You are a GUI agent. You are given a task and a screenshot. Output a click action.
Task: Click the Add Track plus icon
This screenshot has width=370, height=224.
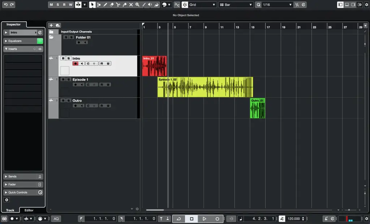51,25
